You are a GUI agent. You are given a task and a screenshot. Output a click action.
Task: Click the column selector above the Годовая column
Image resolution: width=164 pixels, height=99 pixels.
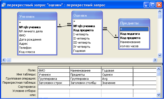117,67
